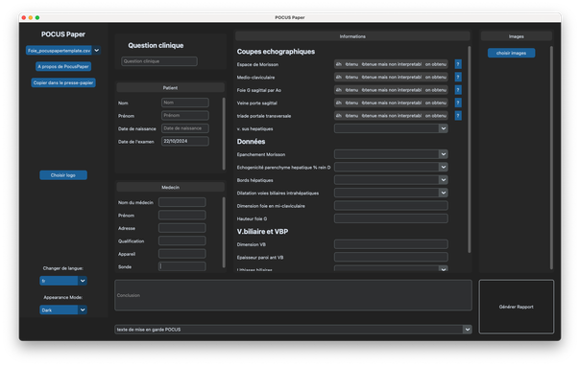The width and height of the screenshot is (580, 366).
Task: Open the v. sus hepatiques dropdown
Action: (391, 128)
